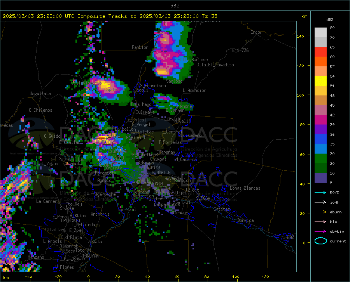This screenshot has width=350, height=282.
Task: Click the Catitas map label
Action: [x=222, y=209]
